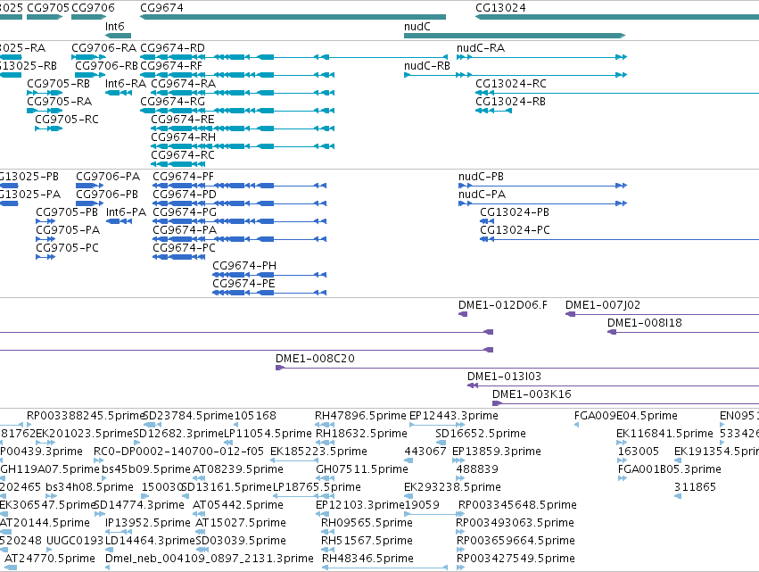Open CG13024-PB protein
Image resolution: width=759 pixels, height=572 pixels.
[x=515, y=212]
